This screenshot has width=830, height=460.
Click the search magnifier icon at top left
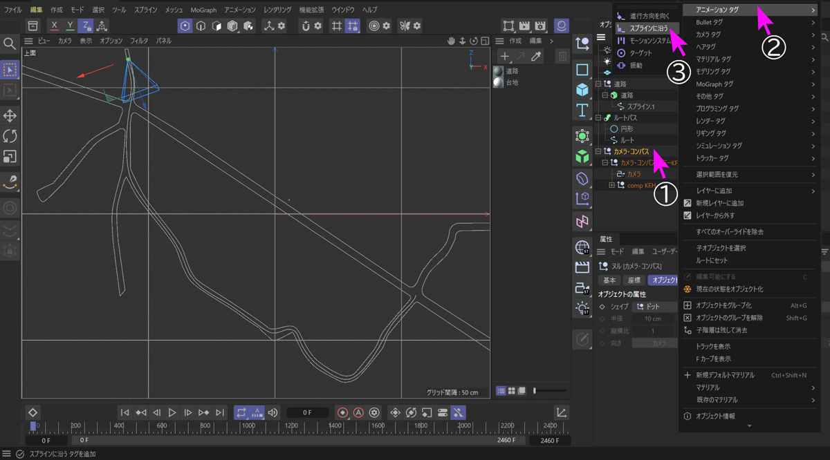(10, 44)
